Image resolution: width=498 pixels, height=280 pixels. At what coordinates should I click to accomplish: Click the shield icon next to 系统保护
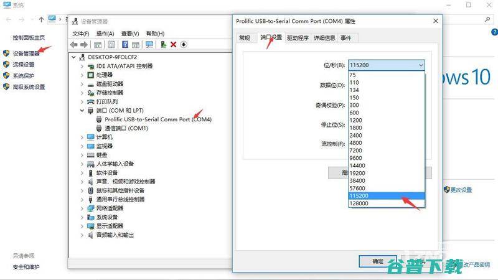point(6,75)
